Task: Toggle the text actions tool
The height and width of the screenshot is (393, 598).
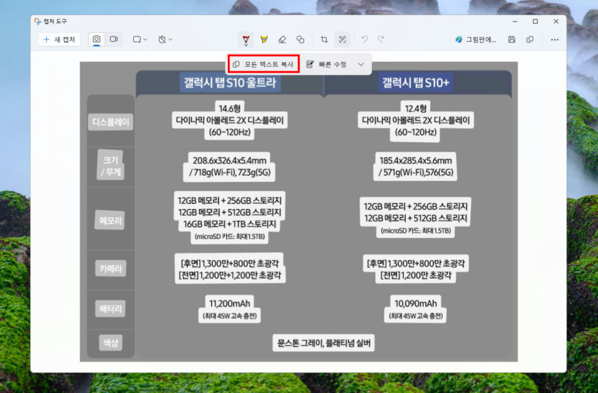Action: tap(342, 39)
